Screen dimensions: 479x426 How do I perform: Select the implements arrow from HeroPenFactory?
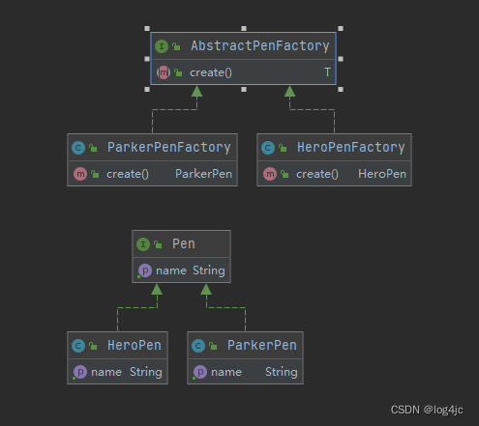[312, 109]
